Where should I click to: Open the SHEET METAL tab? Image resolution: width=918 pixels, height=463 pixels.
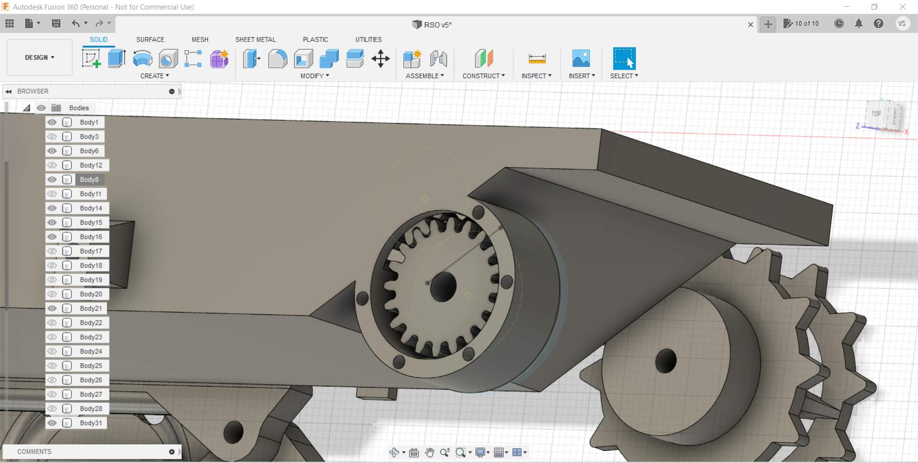pos(255,40)
